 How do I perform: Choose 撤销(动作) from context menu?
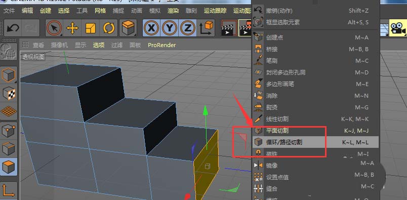pos(315,11)
